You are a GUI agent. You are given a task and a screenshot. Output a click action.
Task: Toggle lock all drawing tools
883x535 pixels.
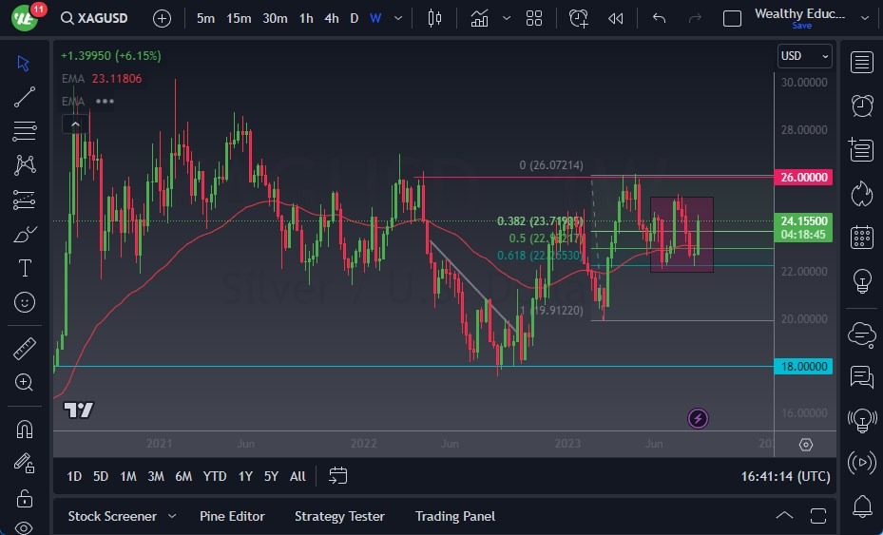pyautogui.click(x=25, y=498)
